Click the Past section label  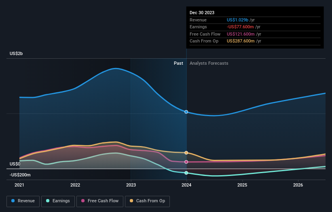click(178, 63)
